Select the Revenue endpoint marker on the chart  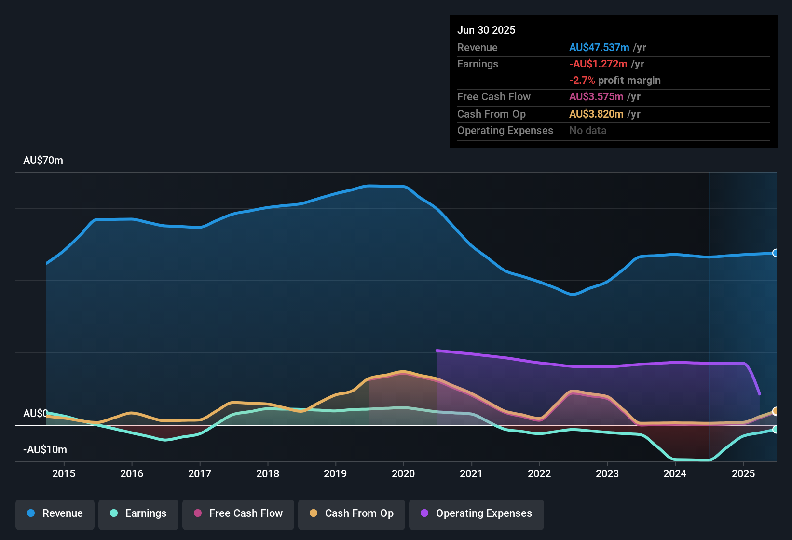pyautogui.click(x=776, y=252)
